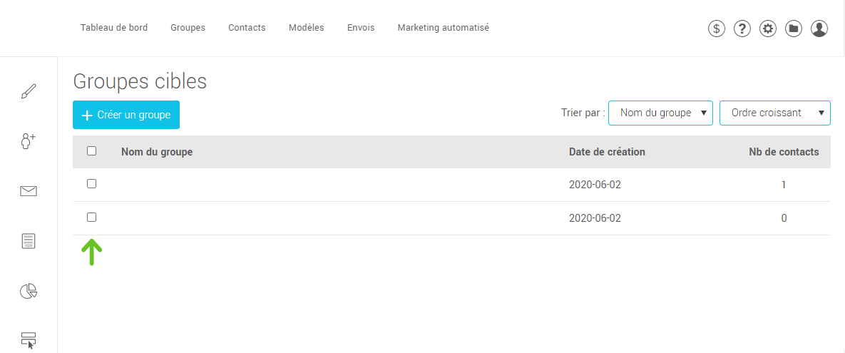
Task: Open the envelope icon in sidebar
Action: click(x=29, y=191)
